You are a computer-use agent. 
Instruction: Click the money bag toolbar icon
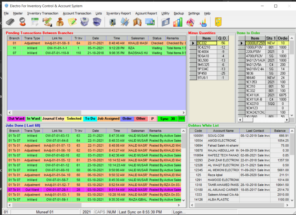click(x=60, y=22)
